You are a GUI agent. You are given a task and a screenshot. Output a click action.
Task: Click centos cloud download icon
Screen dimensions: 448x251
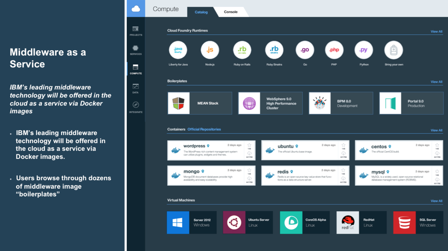pyautogui.click(x=437, y=153)
